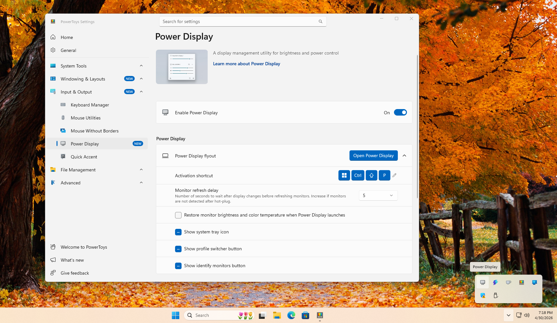The width and height of the screenshot is (557, 323).
Task: Open the Monitor refresh delay dropdown
Action: (378, 195)
